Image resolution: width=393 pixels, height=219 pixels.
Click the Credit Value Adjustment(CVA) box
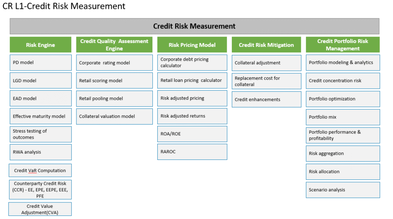tap(40, 209)
